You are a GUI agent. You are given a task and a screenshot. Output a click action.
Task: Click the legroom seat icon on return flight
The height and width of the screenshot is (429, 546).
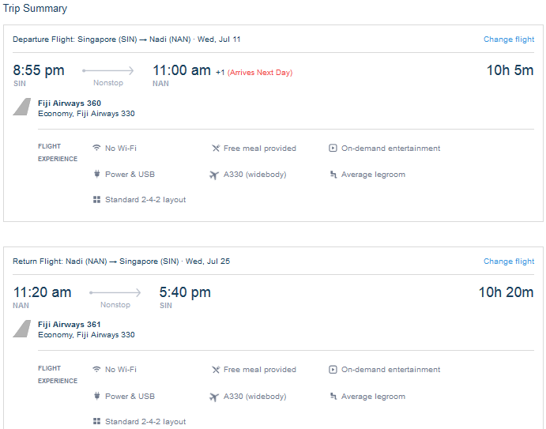(333, 397)
